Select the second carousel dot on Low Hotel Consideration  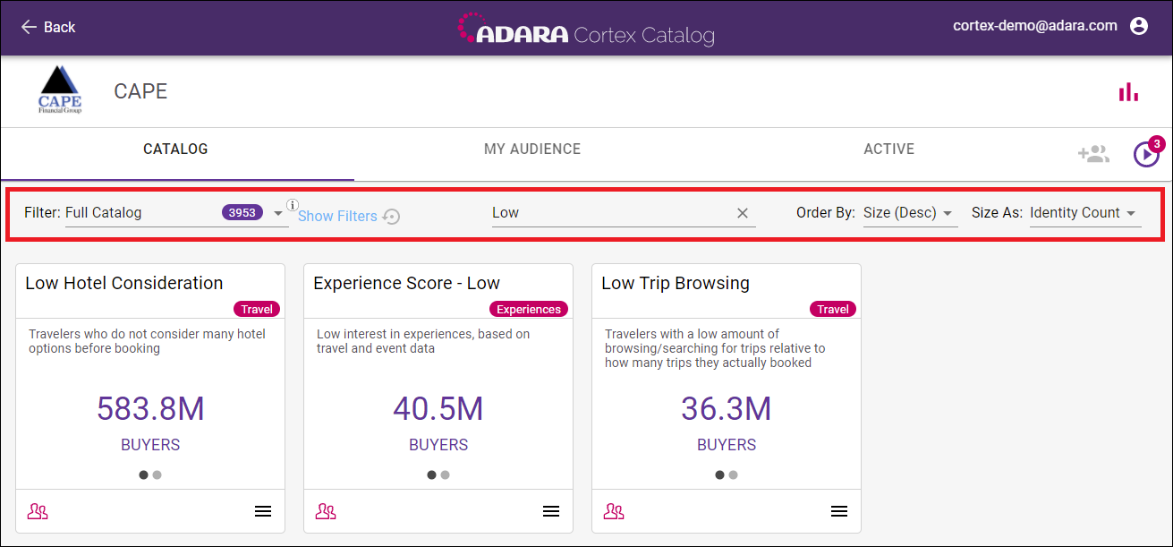coord(157,474)
